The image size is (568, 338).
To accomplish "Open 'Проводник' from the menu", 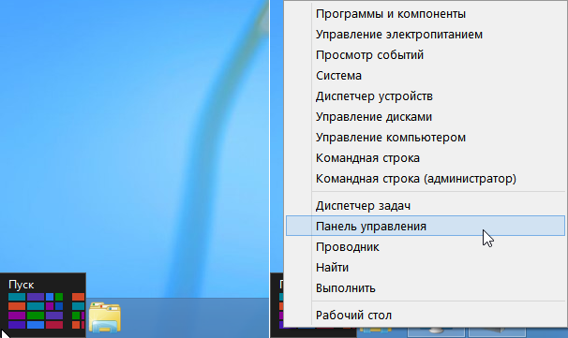I will click(426, 247).
